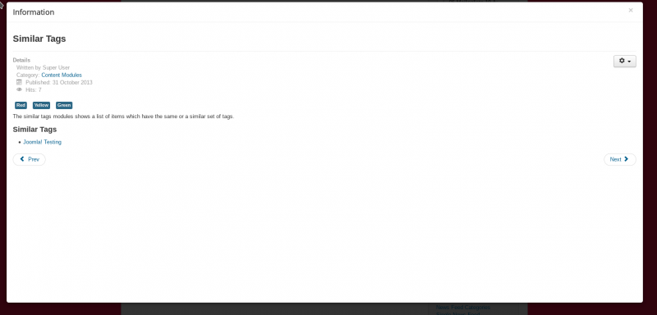Click the Hits: 7 counter text
This screenshot has height=315, width=657.
click(34, 90)
